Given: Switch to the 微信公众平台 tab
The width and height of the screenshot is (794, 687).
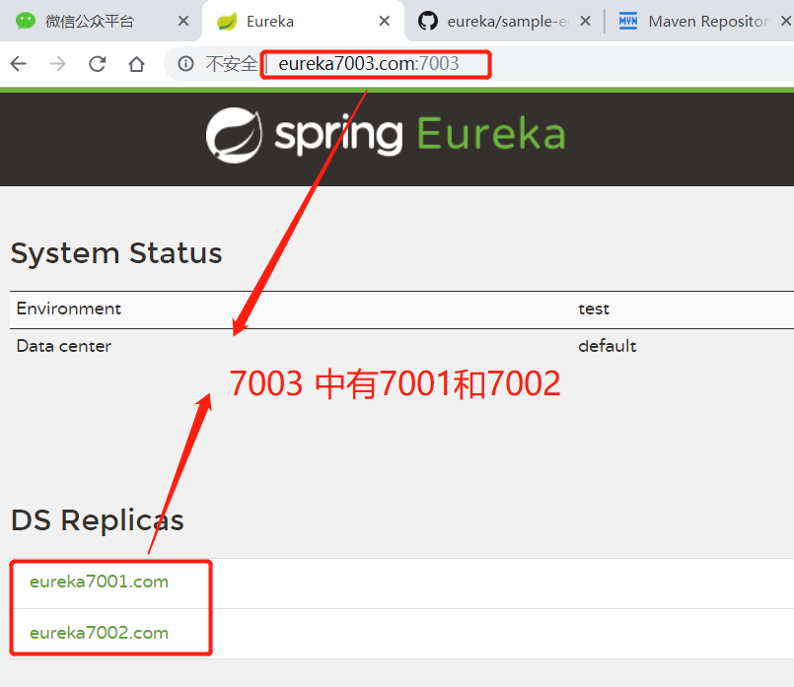Looking at the screenshot, I should tap(101, 22).
